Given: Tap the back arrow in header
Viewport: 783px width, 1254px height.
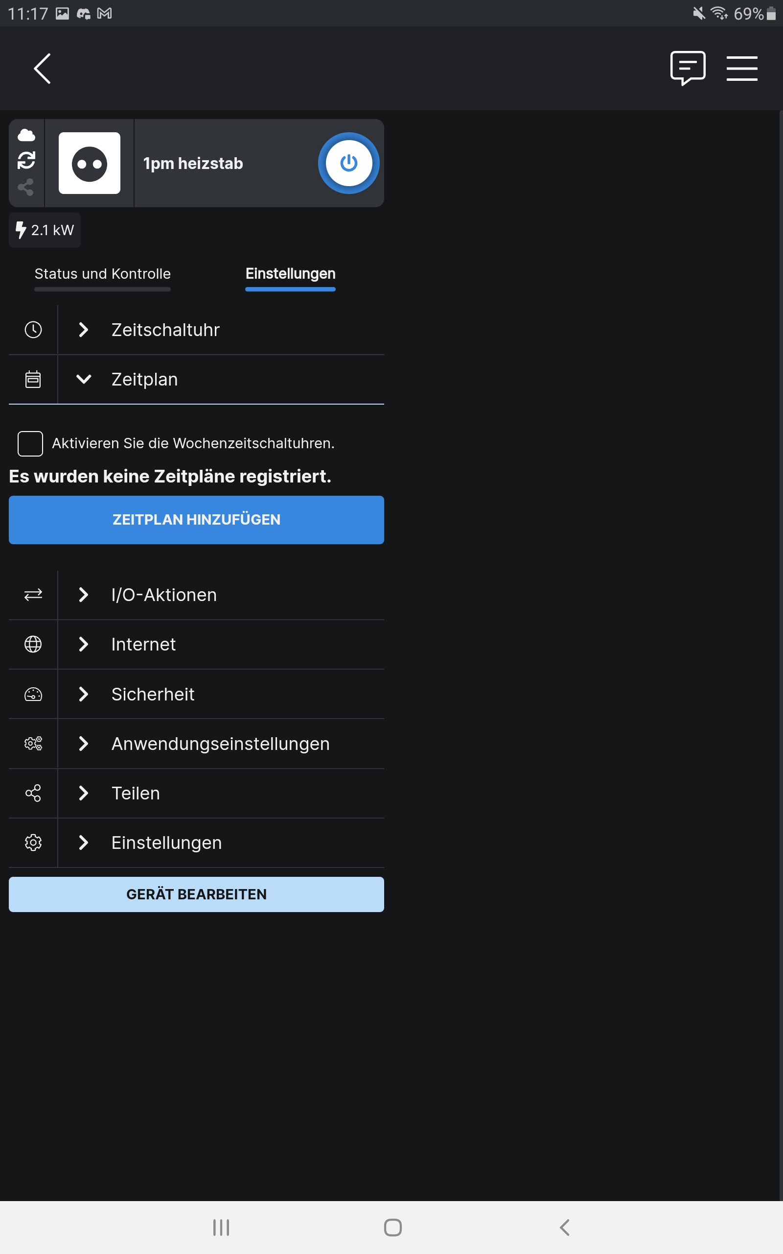Looking at the screenshot, I should pos(43,69).
